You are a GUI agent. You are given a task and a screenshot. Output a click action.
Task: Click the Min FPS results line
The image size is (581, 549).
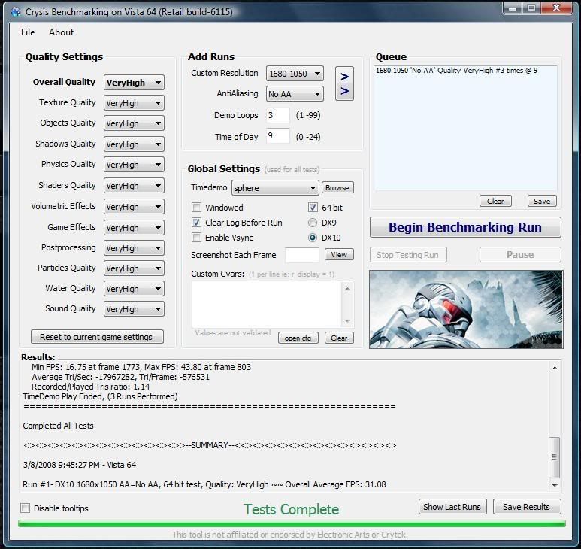tap(141, 367)
